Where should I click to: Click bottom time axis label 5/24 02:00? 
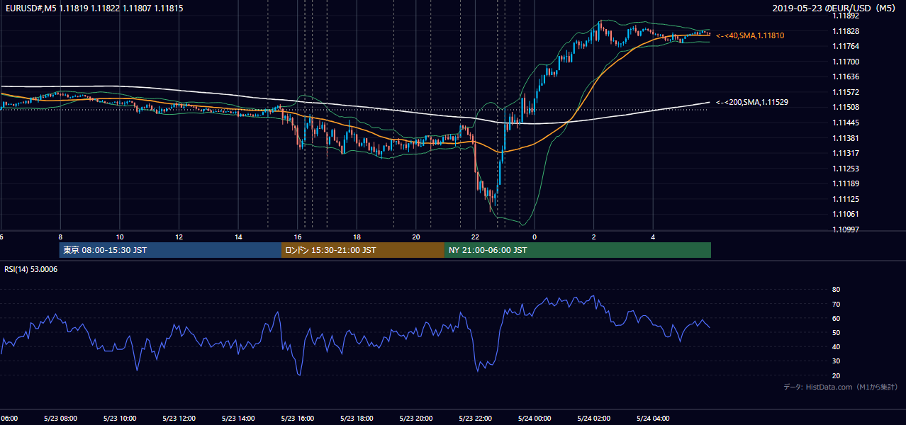coord(594,419)
